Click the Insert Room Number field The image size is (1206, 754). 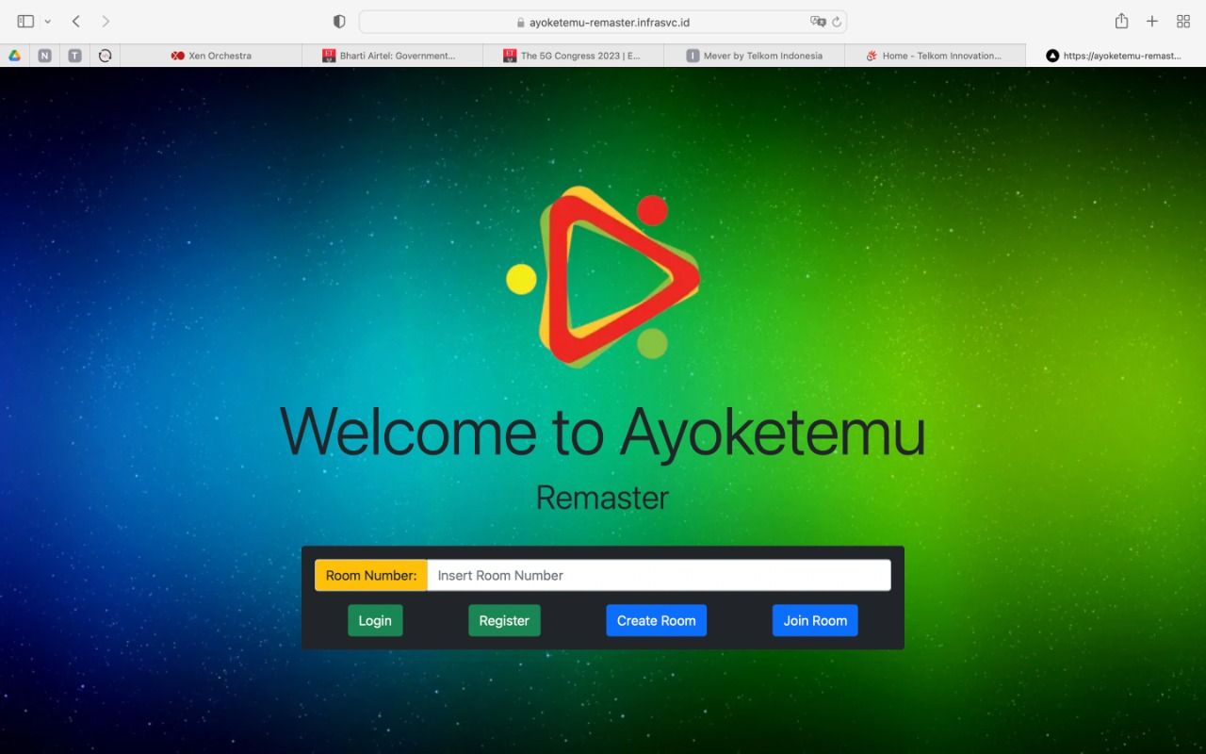click(x=658, y=575)
